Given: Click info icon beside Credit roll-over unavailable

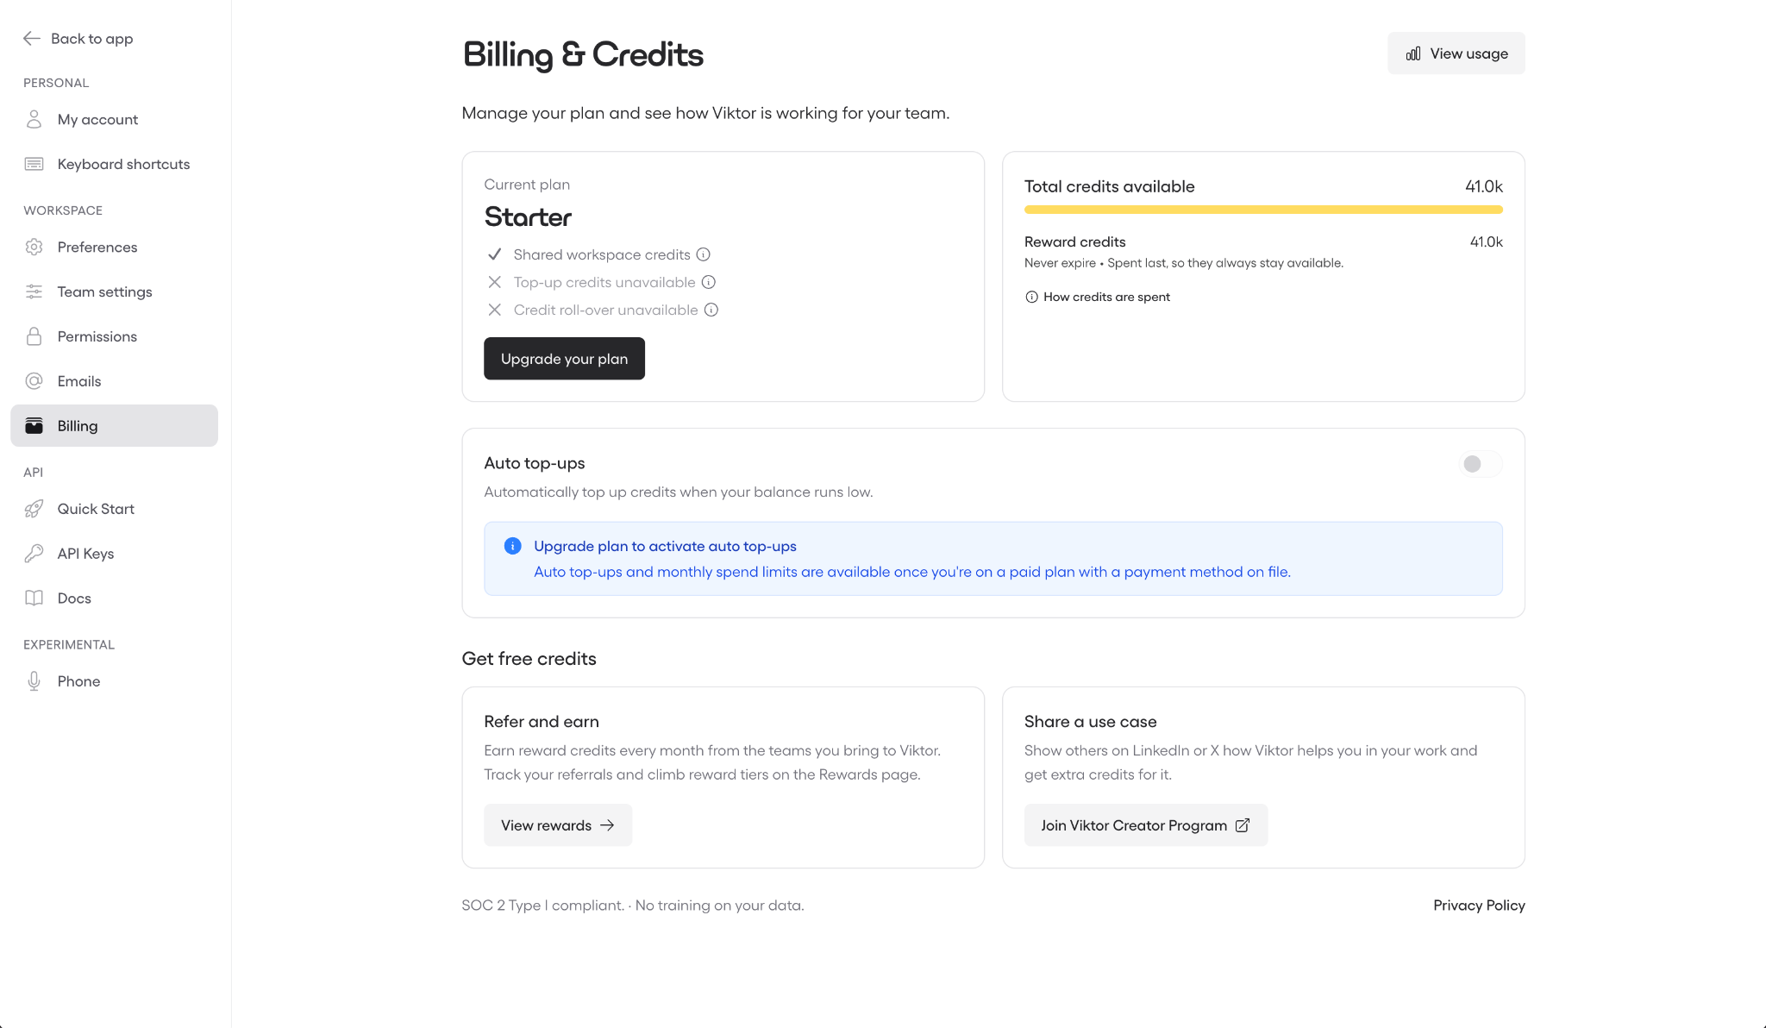Looking at the screenshot, I should pos(711,310).
